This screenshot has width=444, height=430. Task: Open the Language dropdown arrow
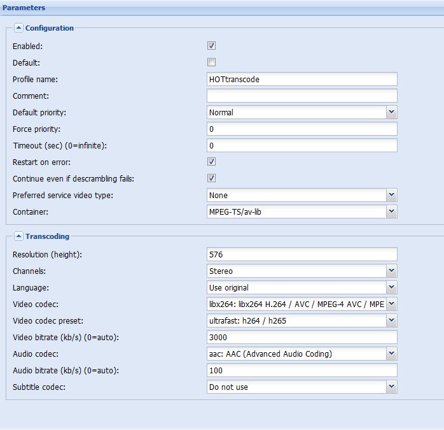(x=391, y=287)
